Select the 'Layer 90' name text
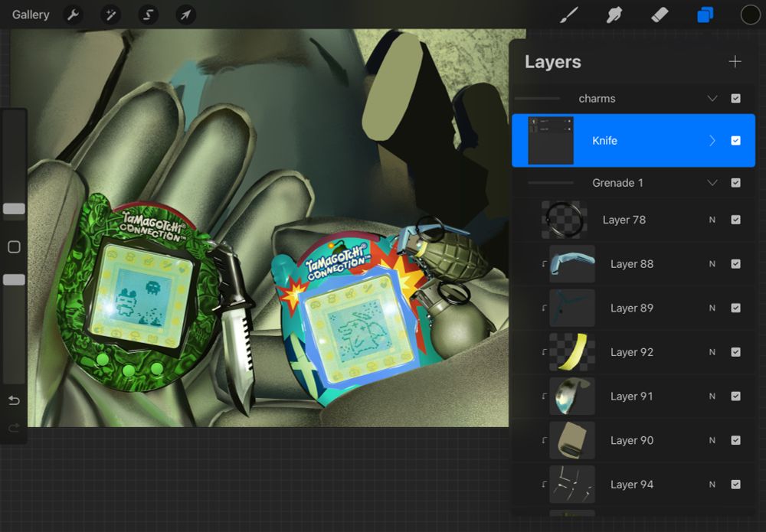 click(x=632, y=440)
